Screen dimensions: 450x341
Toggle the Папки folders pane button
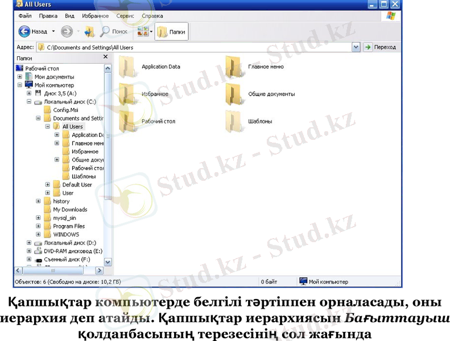(x=172, y=32)
